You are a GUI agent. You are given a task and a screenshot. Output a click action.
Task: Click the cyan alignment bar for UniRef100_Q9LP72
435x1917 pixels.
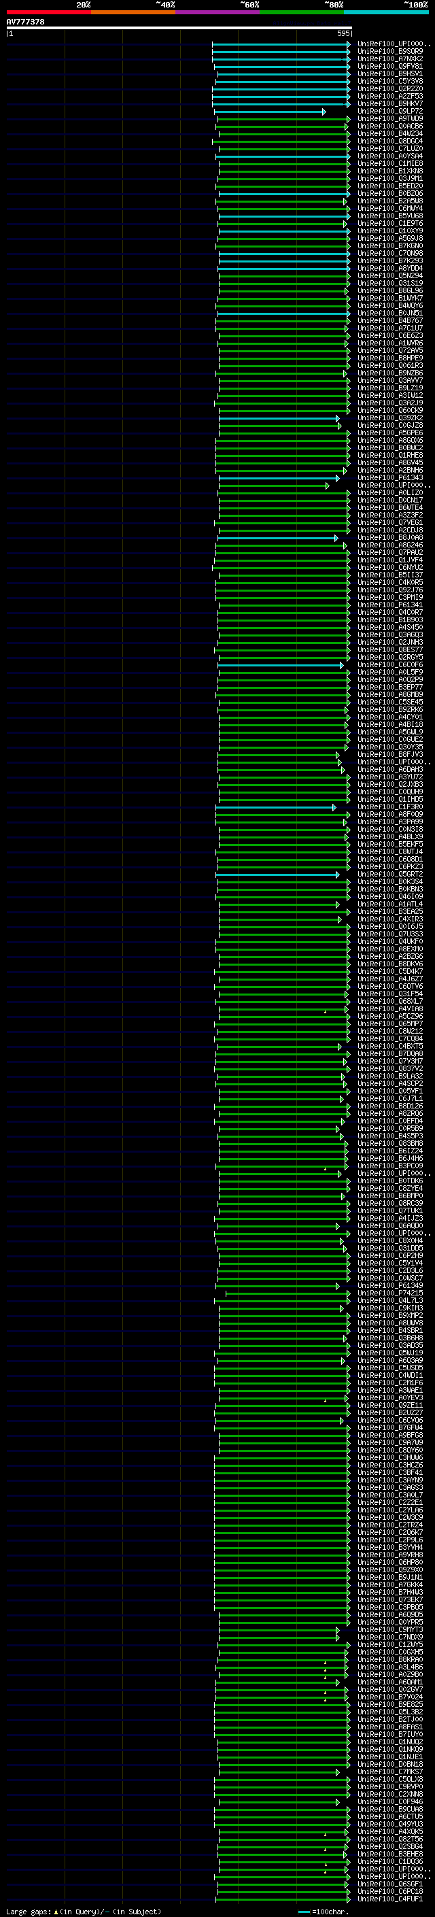click(269, 112)
